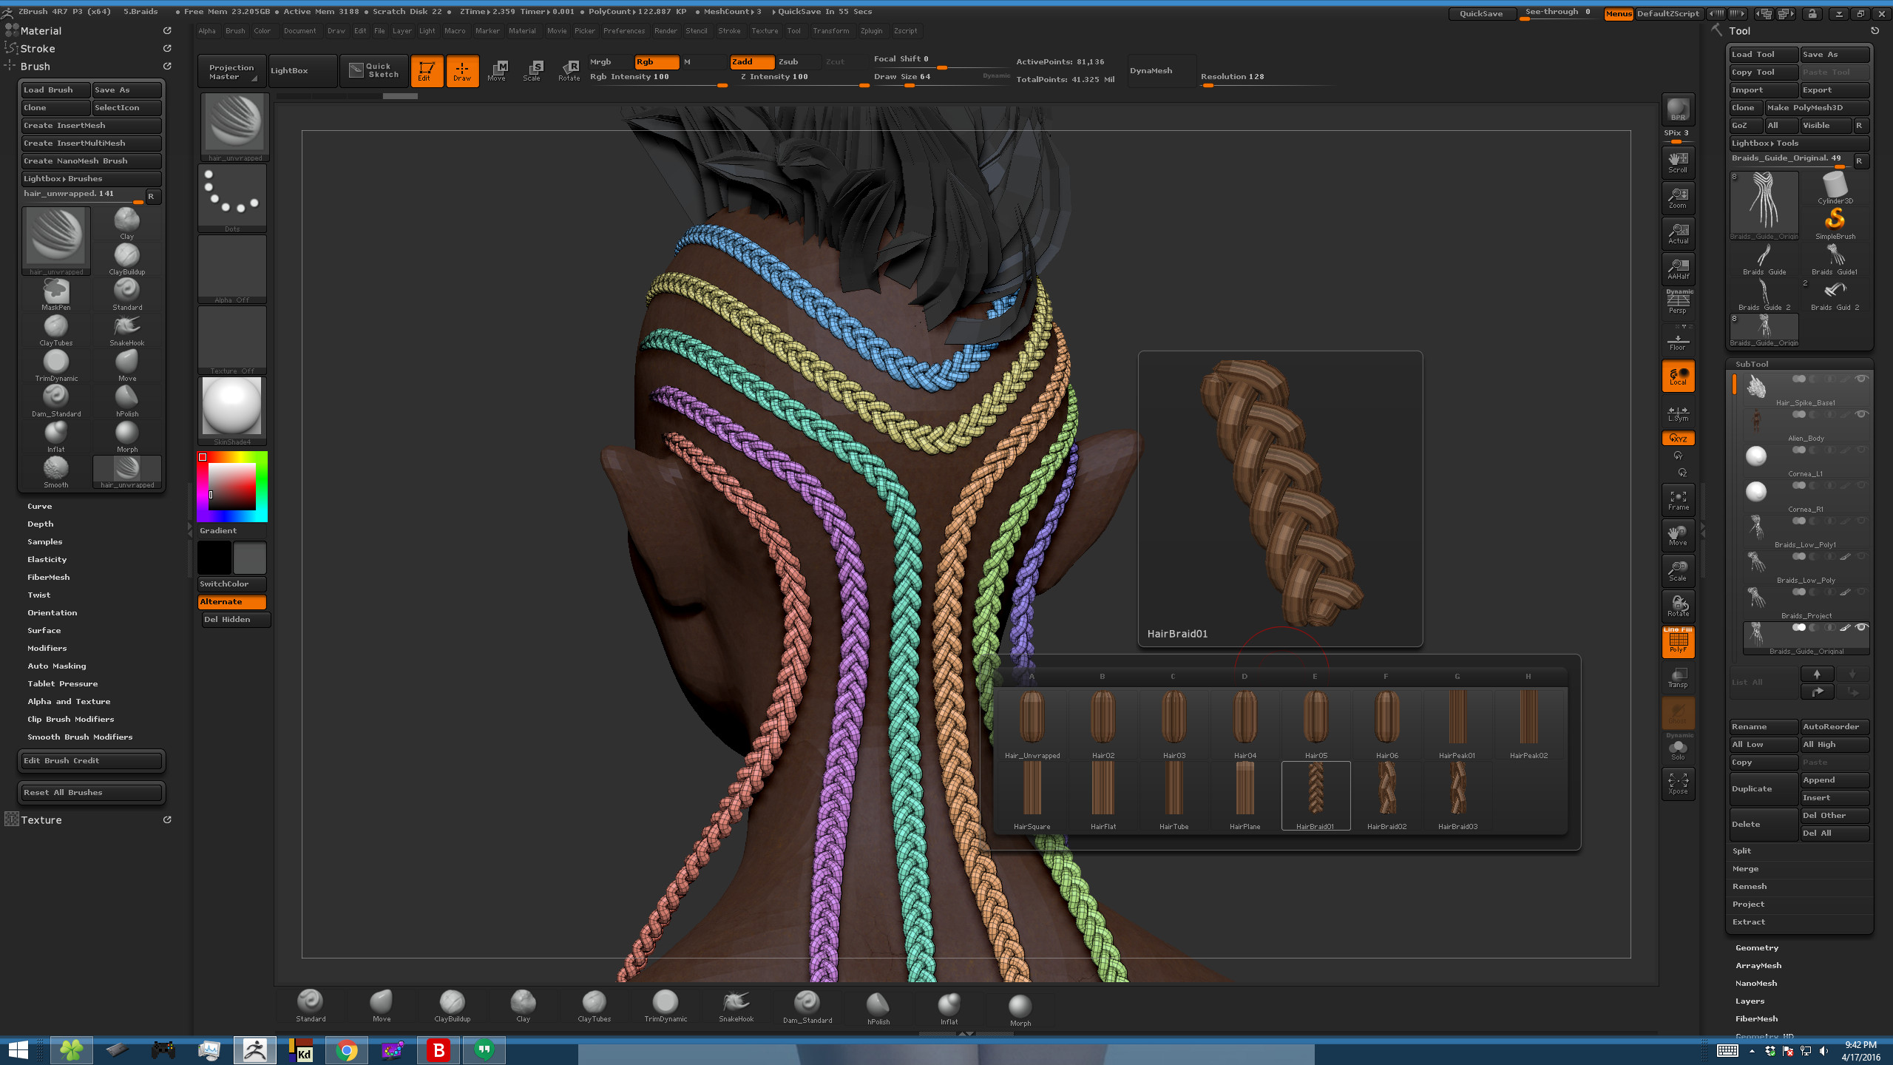The image size is (1893, 1065).
Task: Click the Duplicate subtool button
Action: 1763,789
